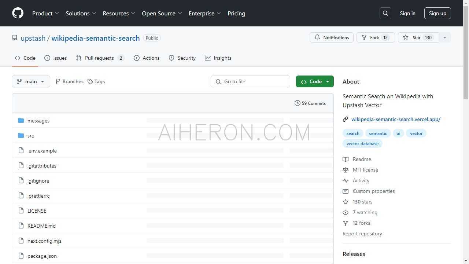This screenshot has width=469, height=264.
Task: Click the semantic topic tag
Action: (x=378, y=133)
